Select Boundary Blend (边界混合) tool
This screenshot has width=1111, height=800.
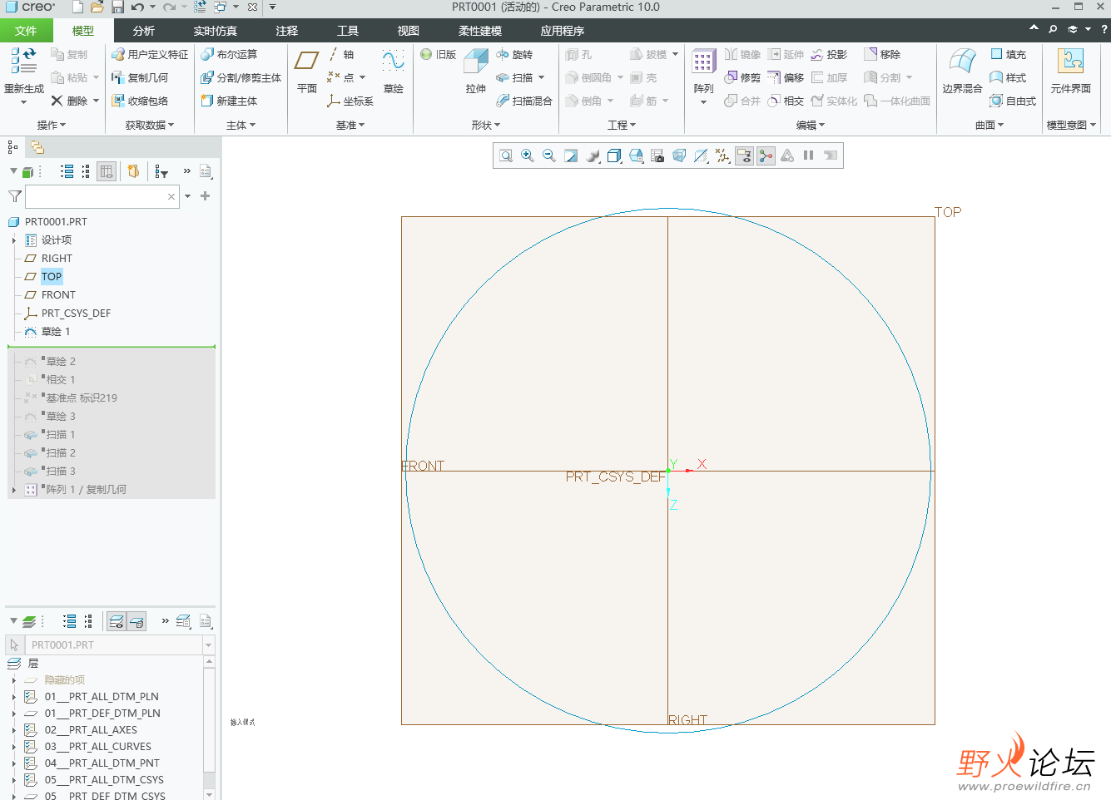(x=962, y=71)
